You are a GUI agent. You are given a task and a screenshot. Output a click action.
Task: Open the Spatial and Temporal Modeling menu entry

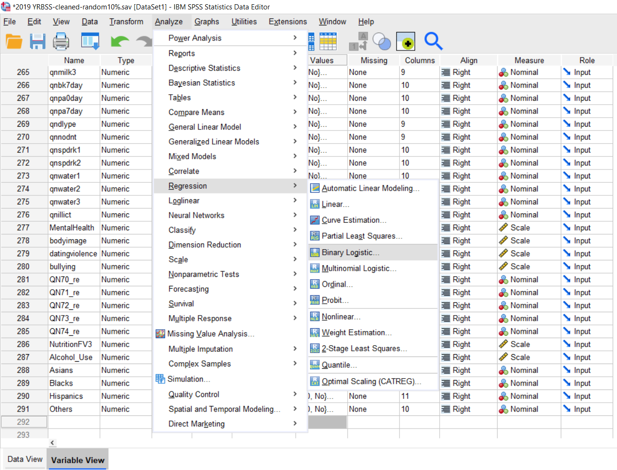pos(231,409)
